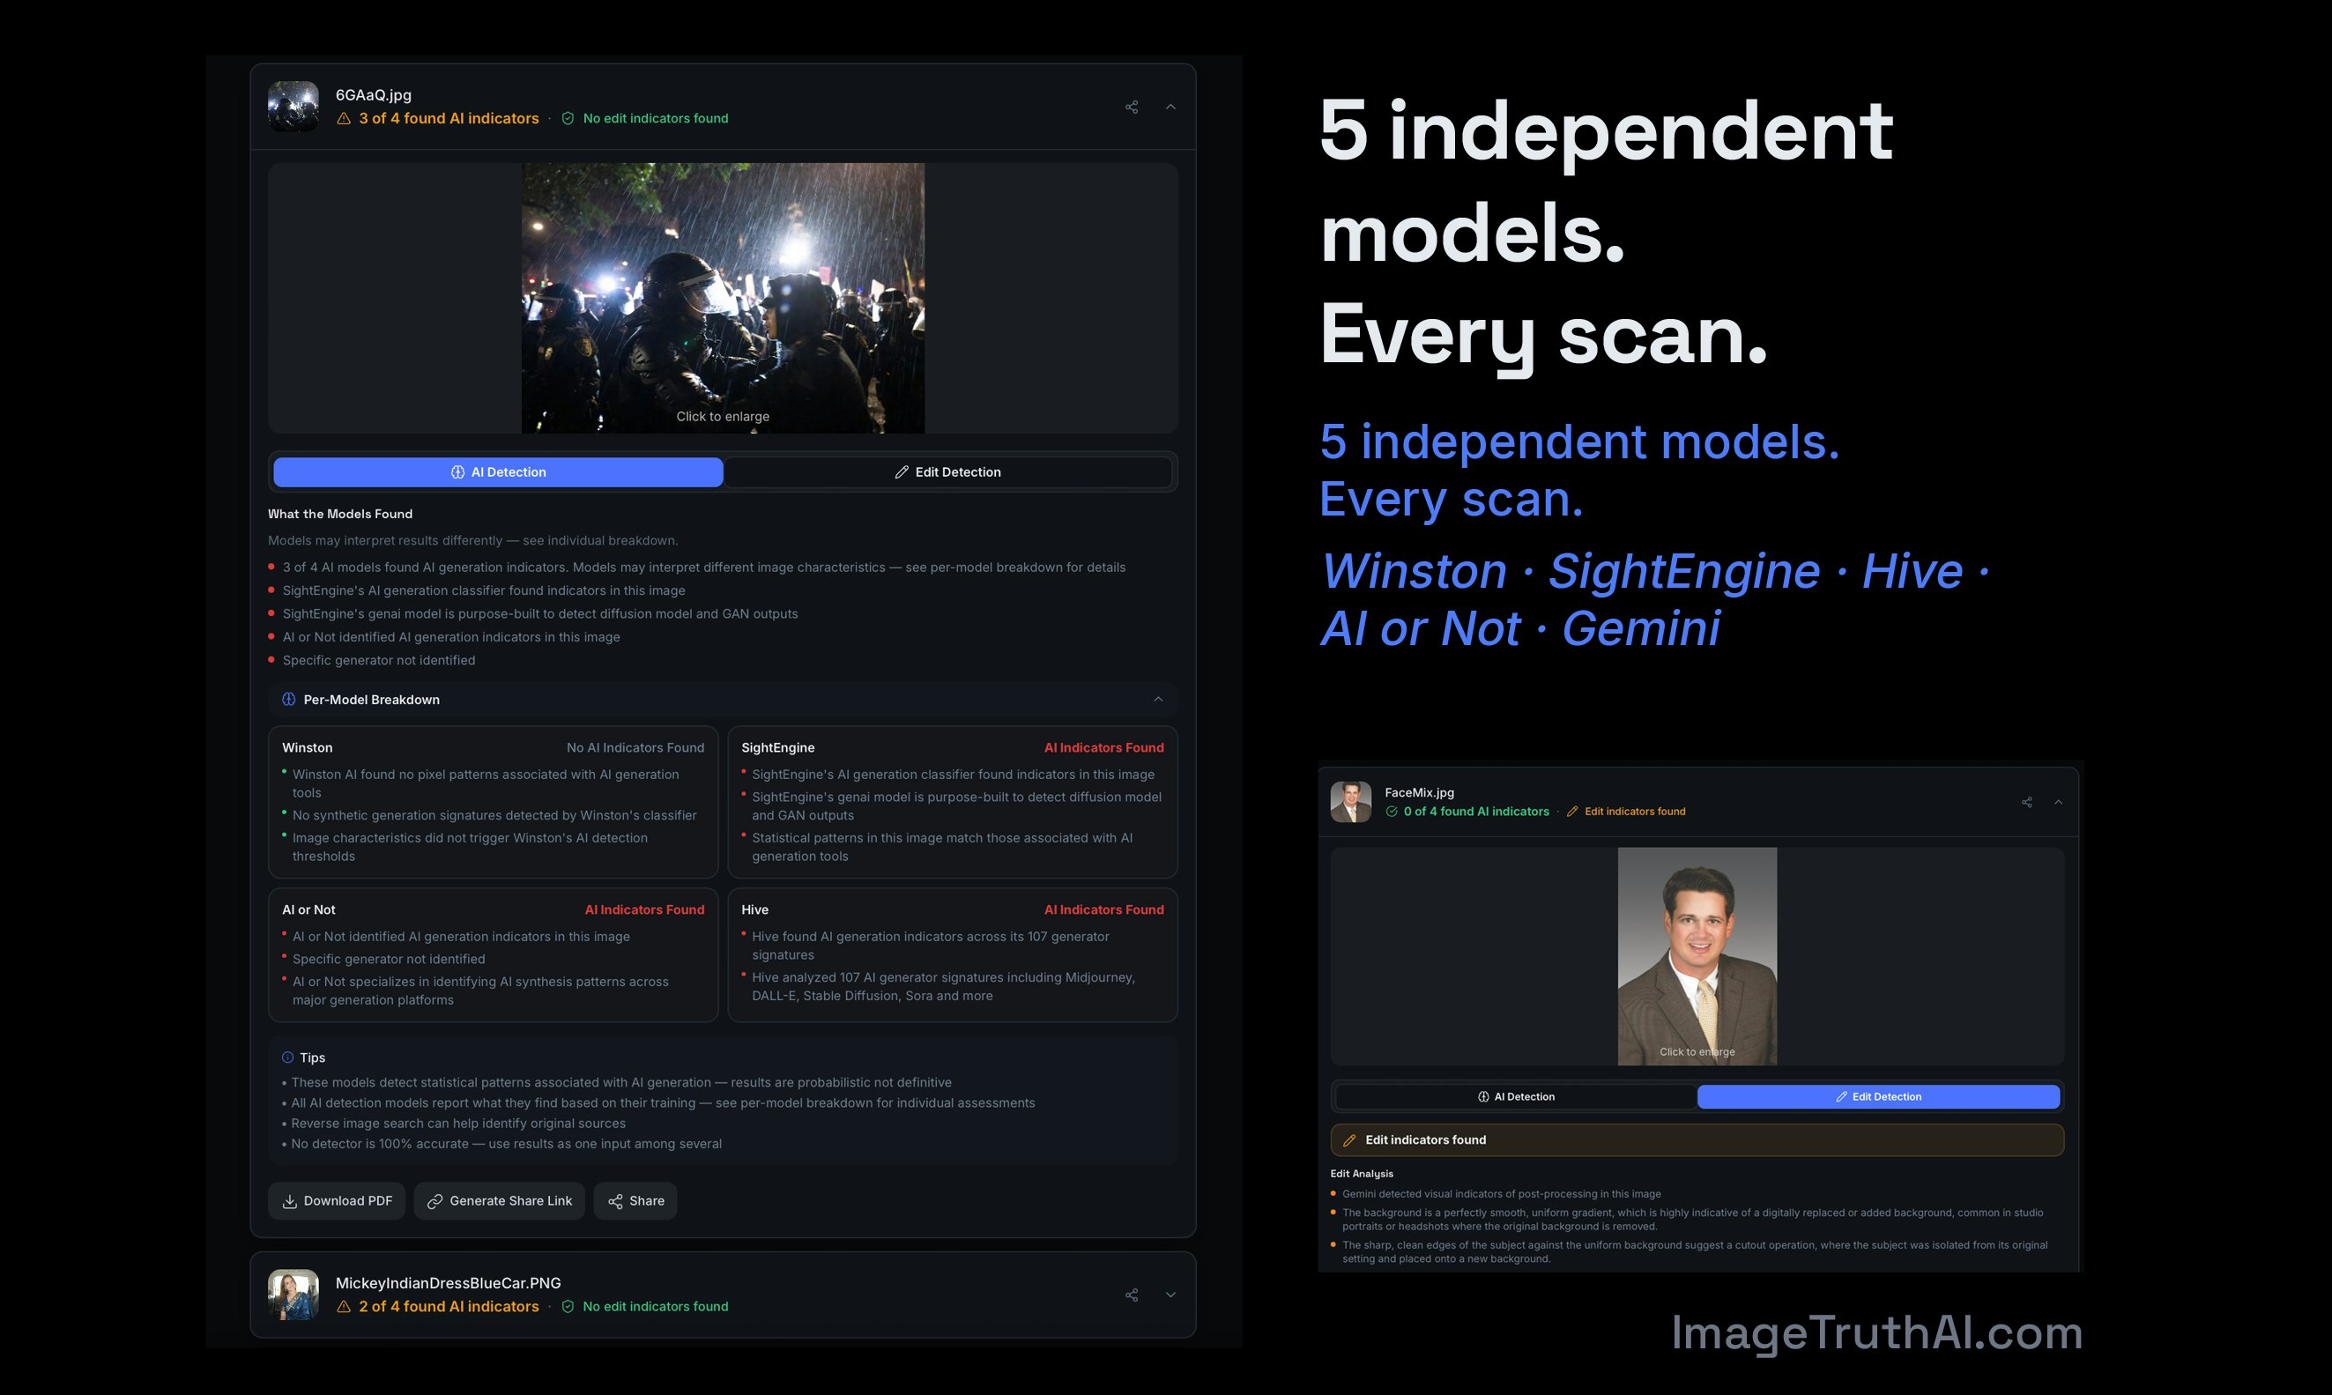The height and width of the screenshot is (1395, 2332).
Task: Click check icon beside 0 of 4 found
Action: coord(1391,812)
